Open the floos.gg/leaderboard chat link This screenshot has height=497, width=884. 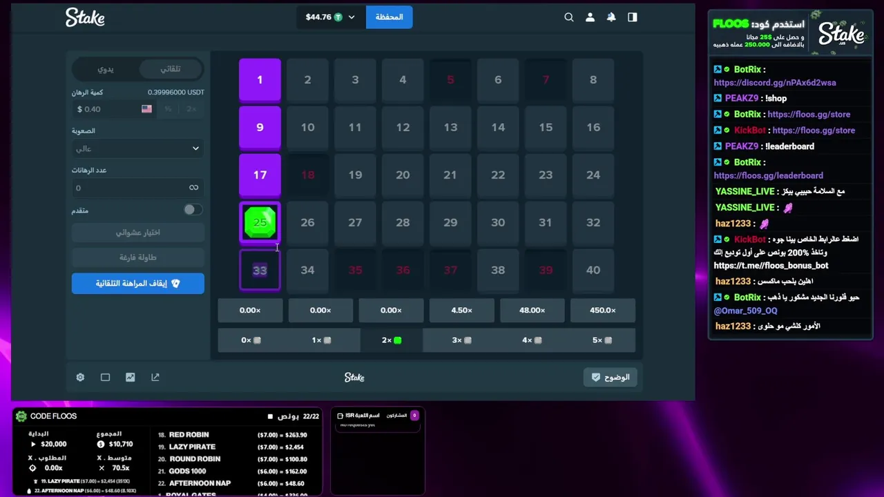(769, 175)
